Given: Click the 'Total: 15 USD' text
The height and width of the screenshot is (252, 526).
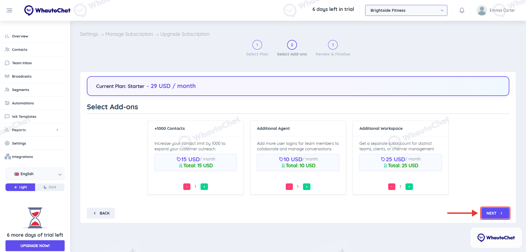Looking at the screenshot, I should (198, 166).
